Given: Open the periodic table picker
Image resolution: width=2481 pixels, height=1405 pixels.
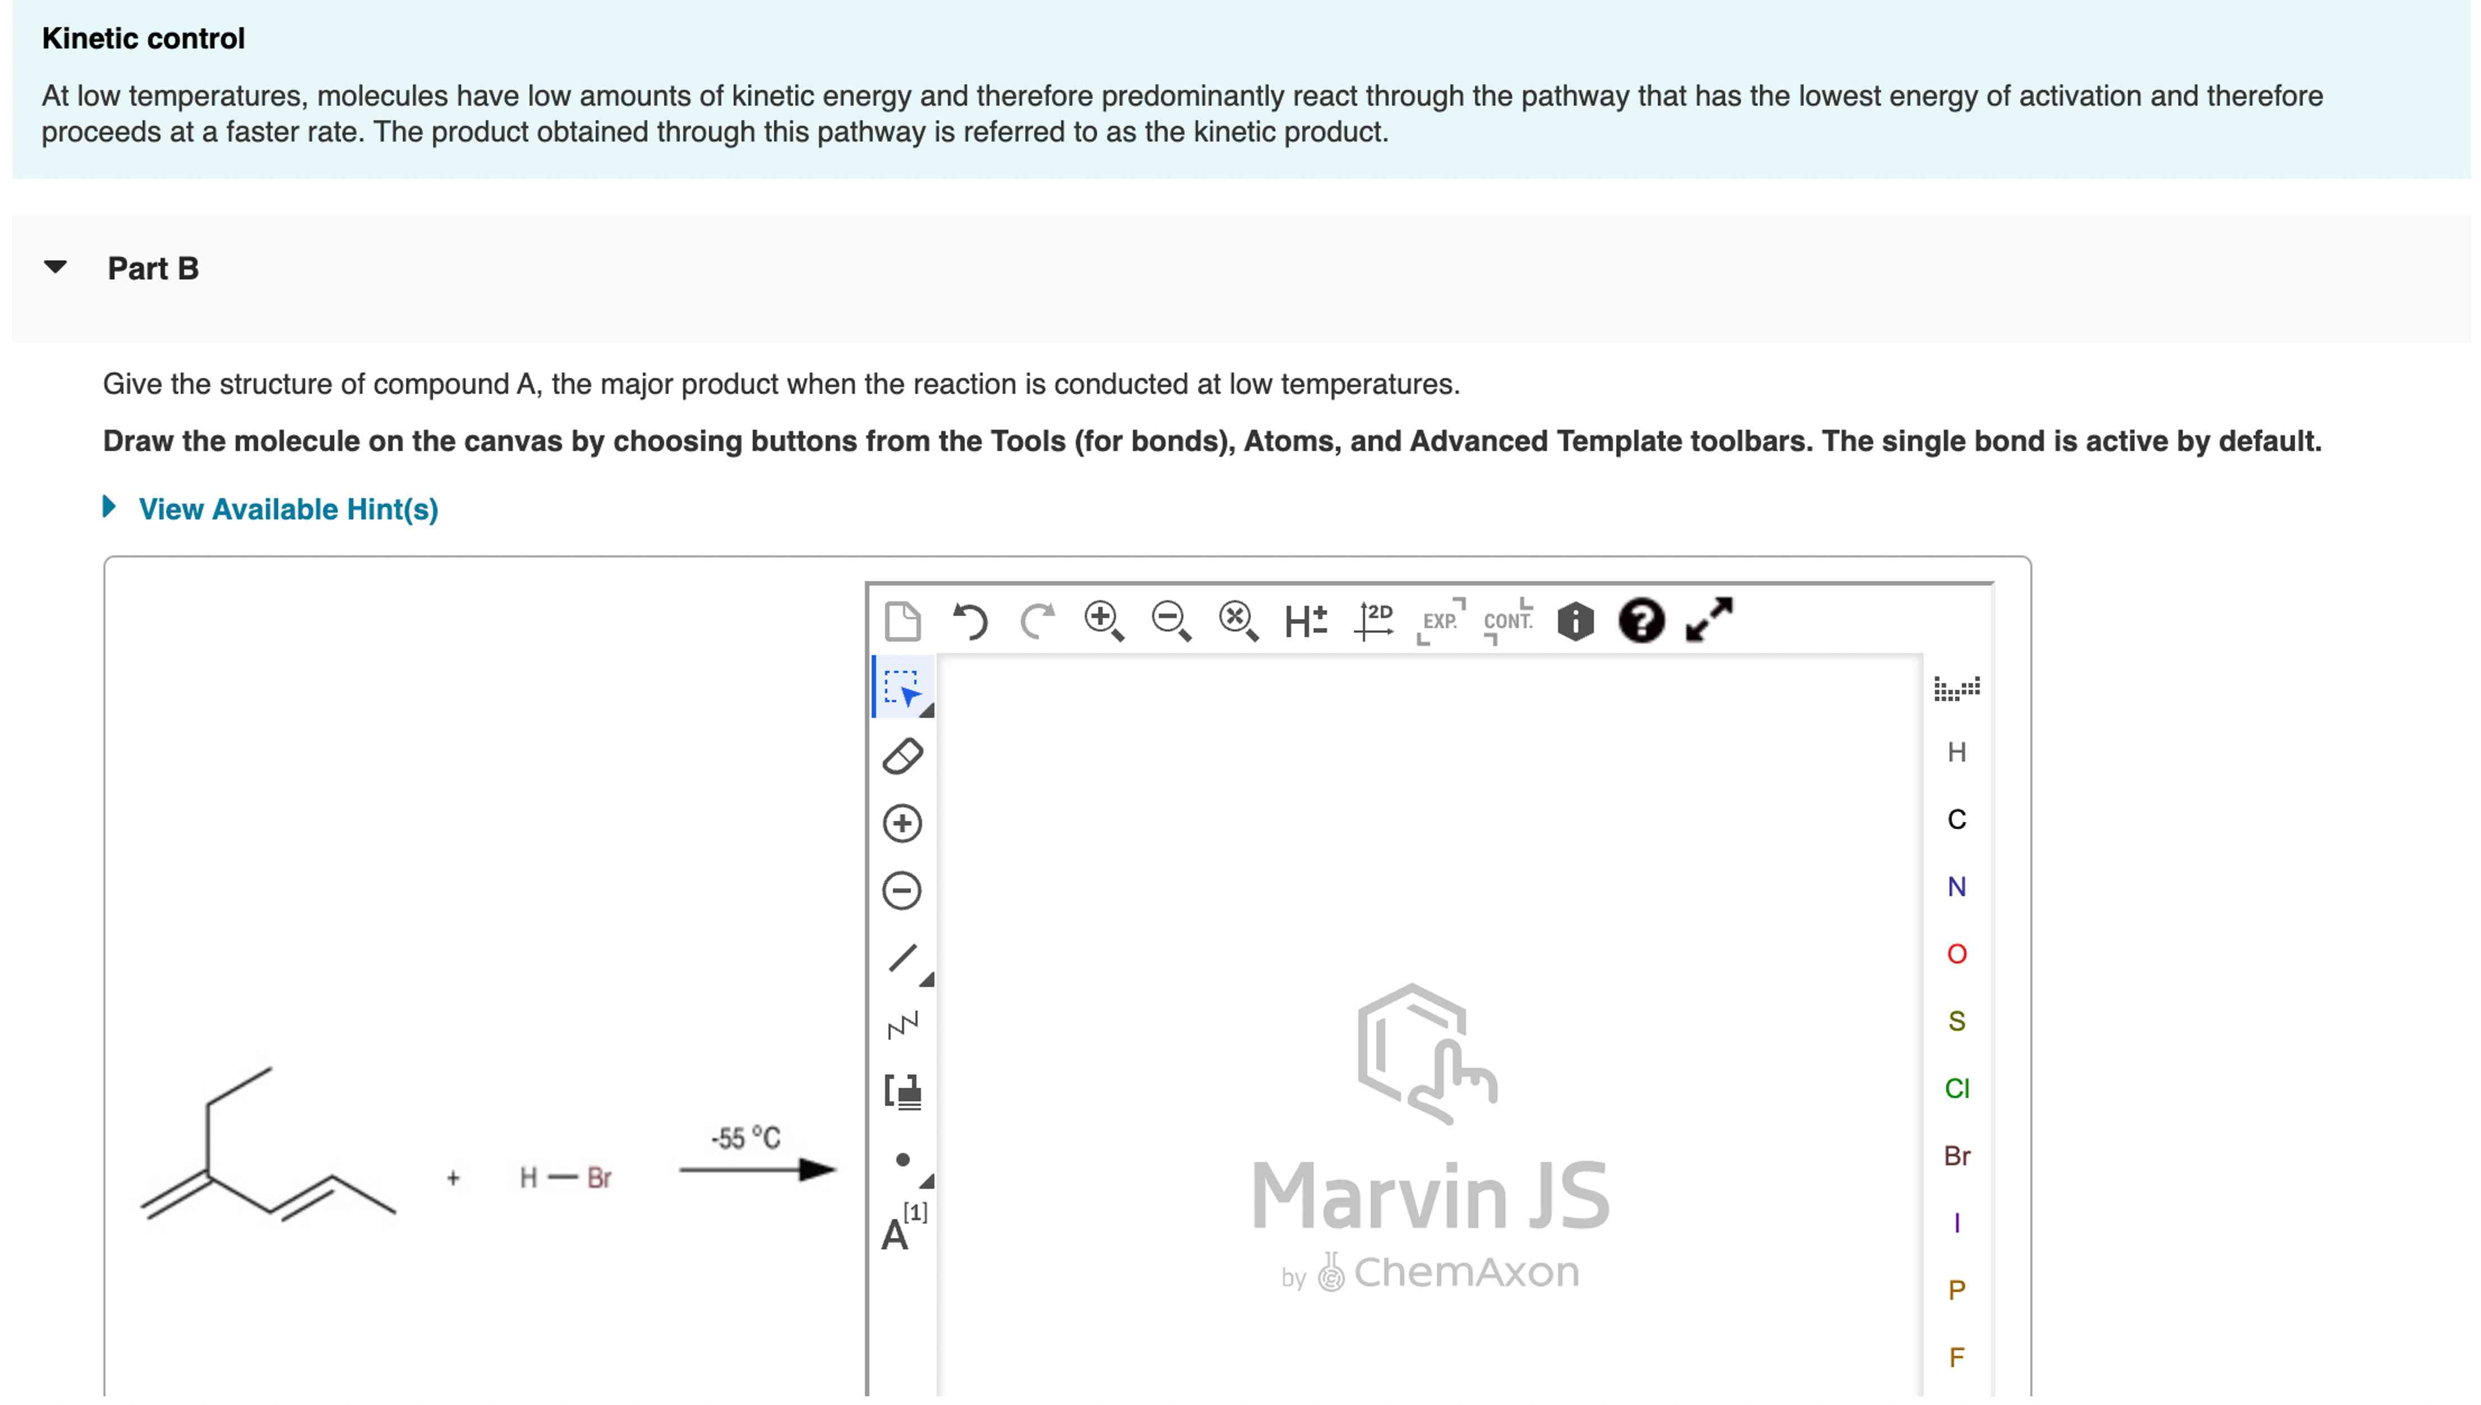Looking at the screenshot, I should click(1956, 688).
